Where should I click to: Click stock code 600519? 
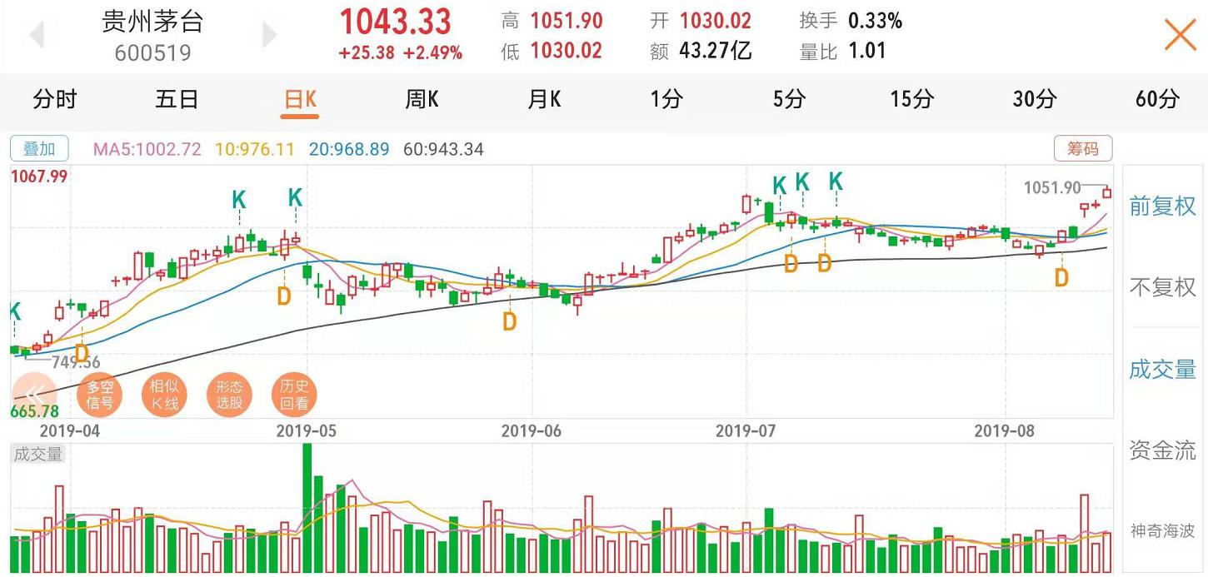(152, 53)
